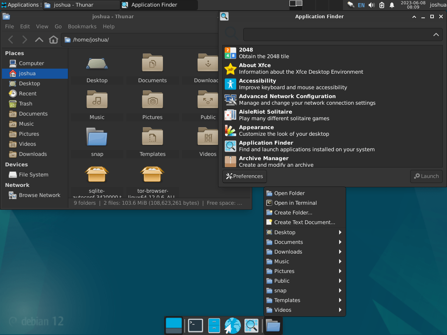Image resolution: width=447 pixels, height=335 pixels.
Task: Click inside the Application Finder search field
Action: point(341,35)
